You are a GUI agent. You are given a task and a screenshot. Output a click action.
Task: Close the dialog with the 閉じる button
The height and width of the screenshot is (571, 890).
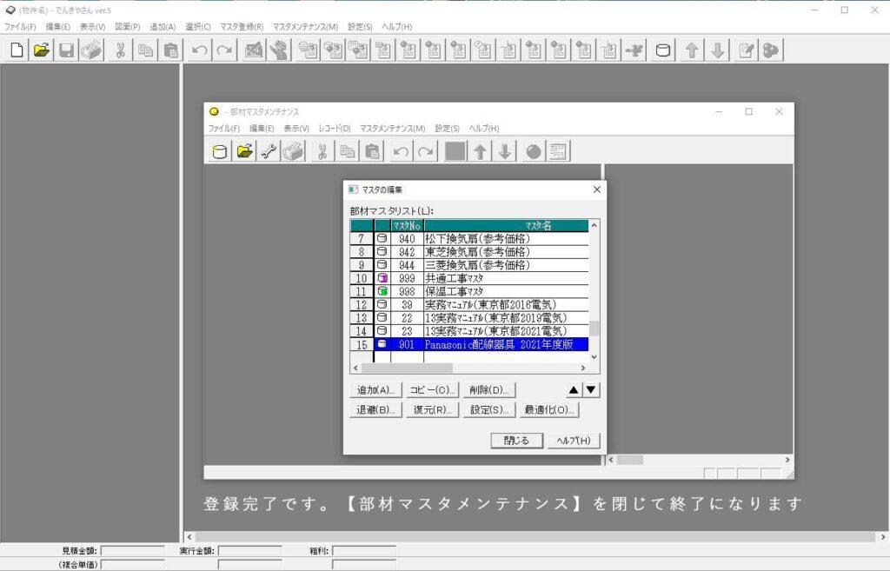(x=515, y=440)
